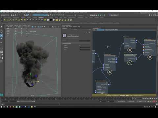Open the Create menu in main menu bar
Image resolution: width=158 pixels, height=118 pixels.
tap(7, 13)
